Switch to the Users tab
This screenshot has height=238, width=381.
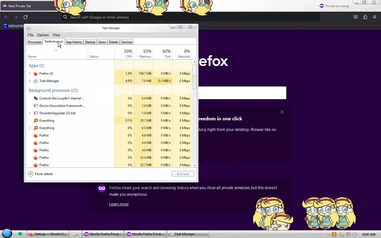[102, 42]
